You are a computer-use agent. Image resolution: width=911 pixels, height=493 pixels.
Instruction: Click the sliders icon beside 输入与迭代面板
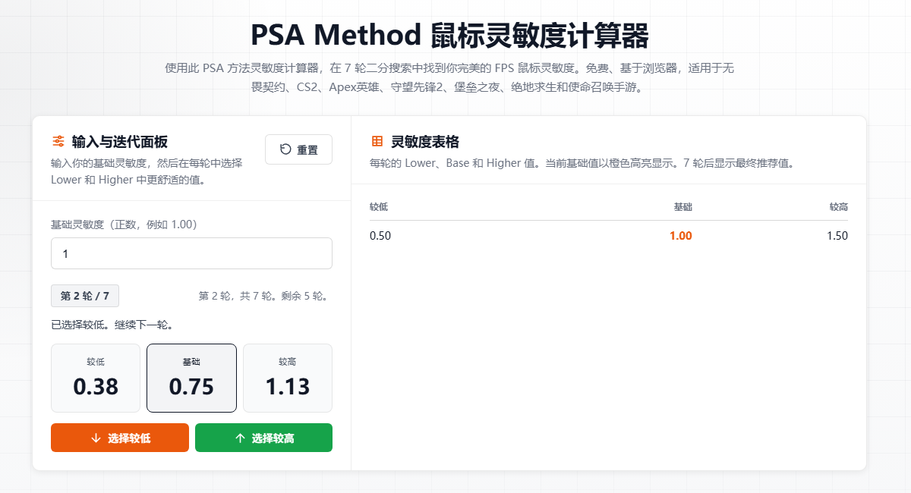tap(58, 141)
